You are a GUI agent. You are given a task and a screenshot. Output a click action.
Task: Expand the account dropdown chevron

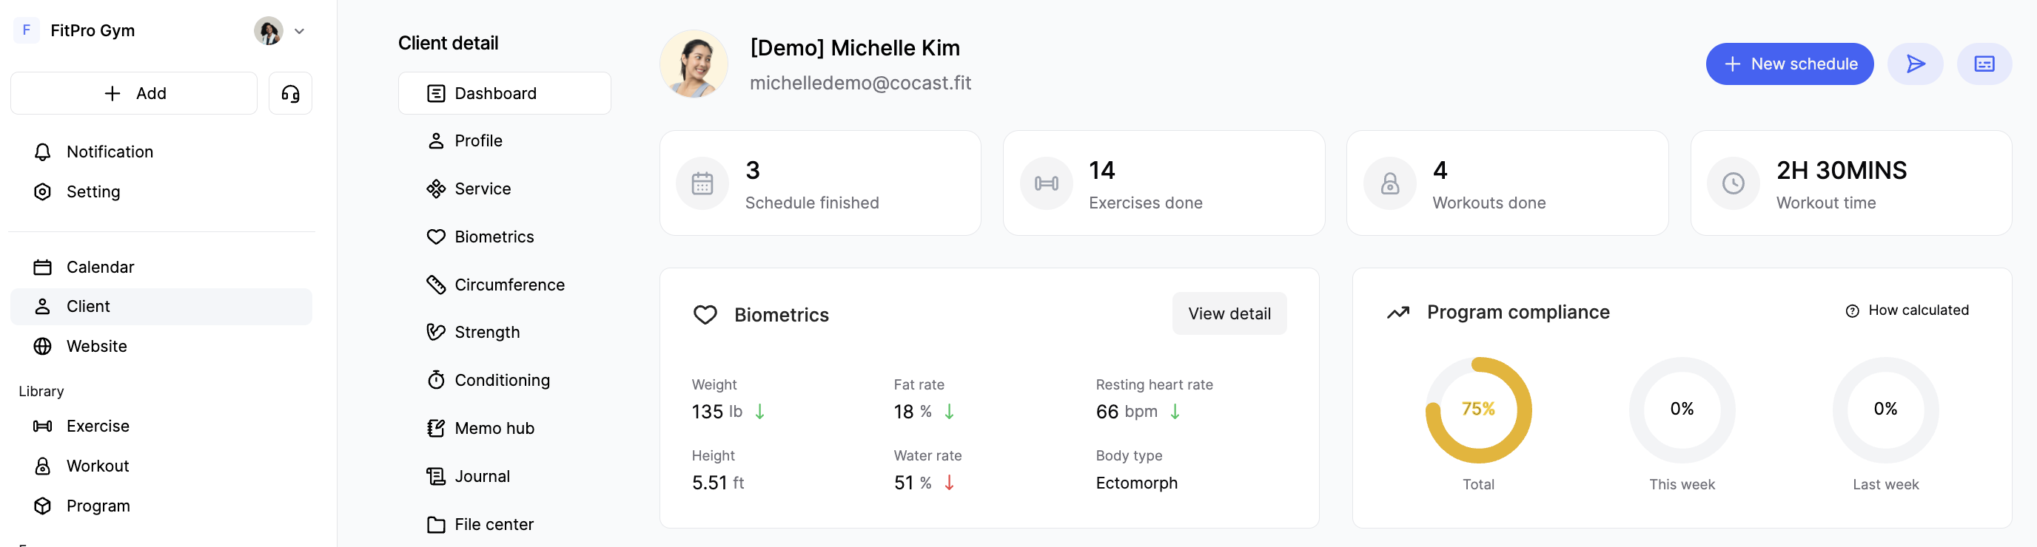coord(300,32)
